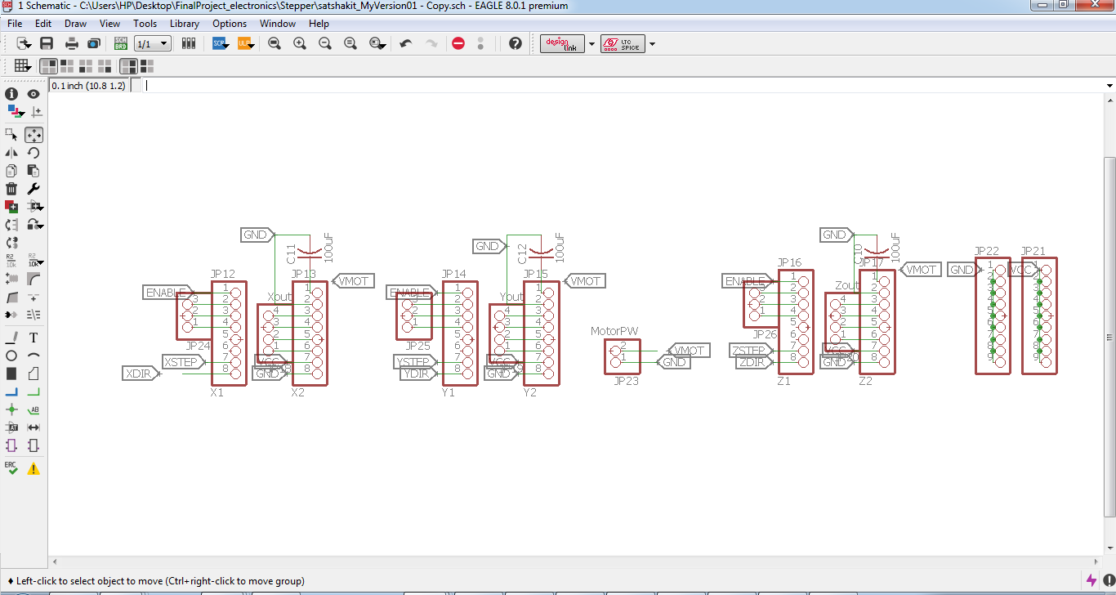1116x595 pixels.
Task: Toggle the last panel layout preset
Action: (x=145, y=66)
